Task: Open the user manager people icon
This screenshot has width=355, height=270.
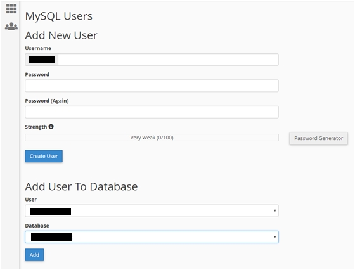Action: (x=11, y=26)
